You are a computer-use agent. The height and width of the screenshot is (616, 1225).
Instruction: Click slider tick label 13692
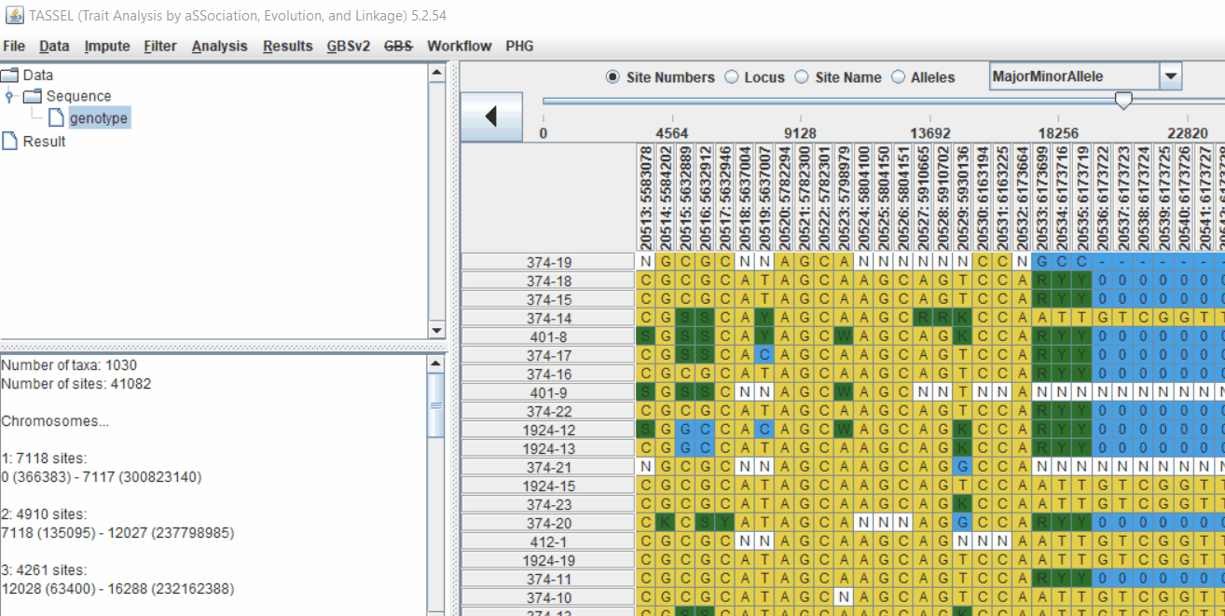[x=930, y=133]
